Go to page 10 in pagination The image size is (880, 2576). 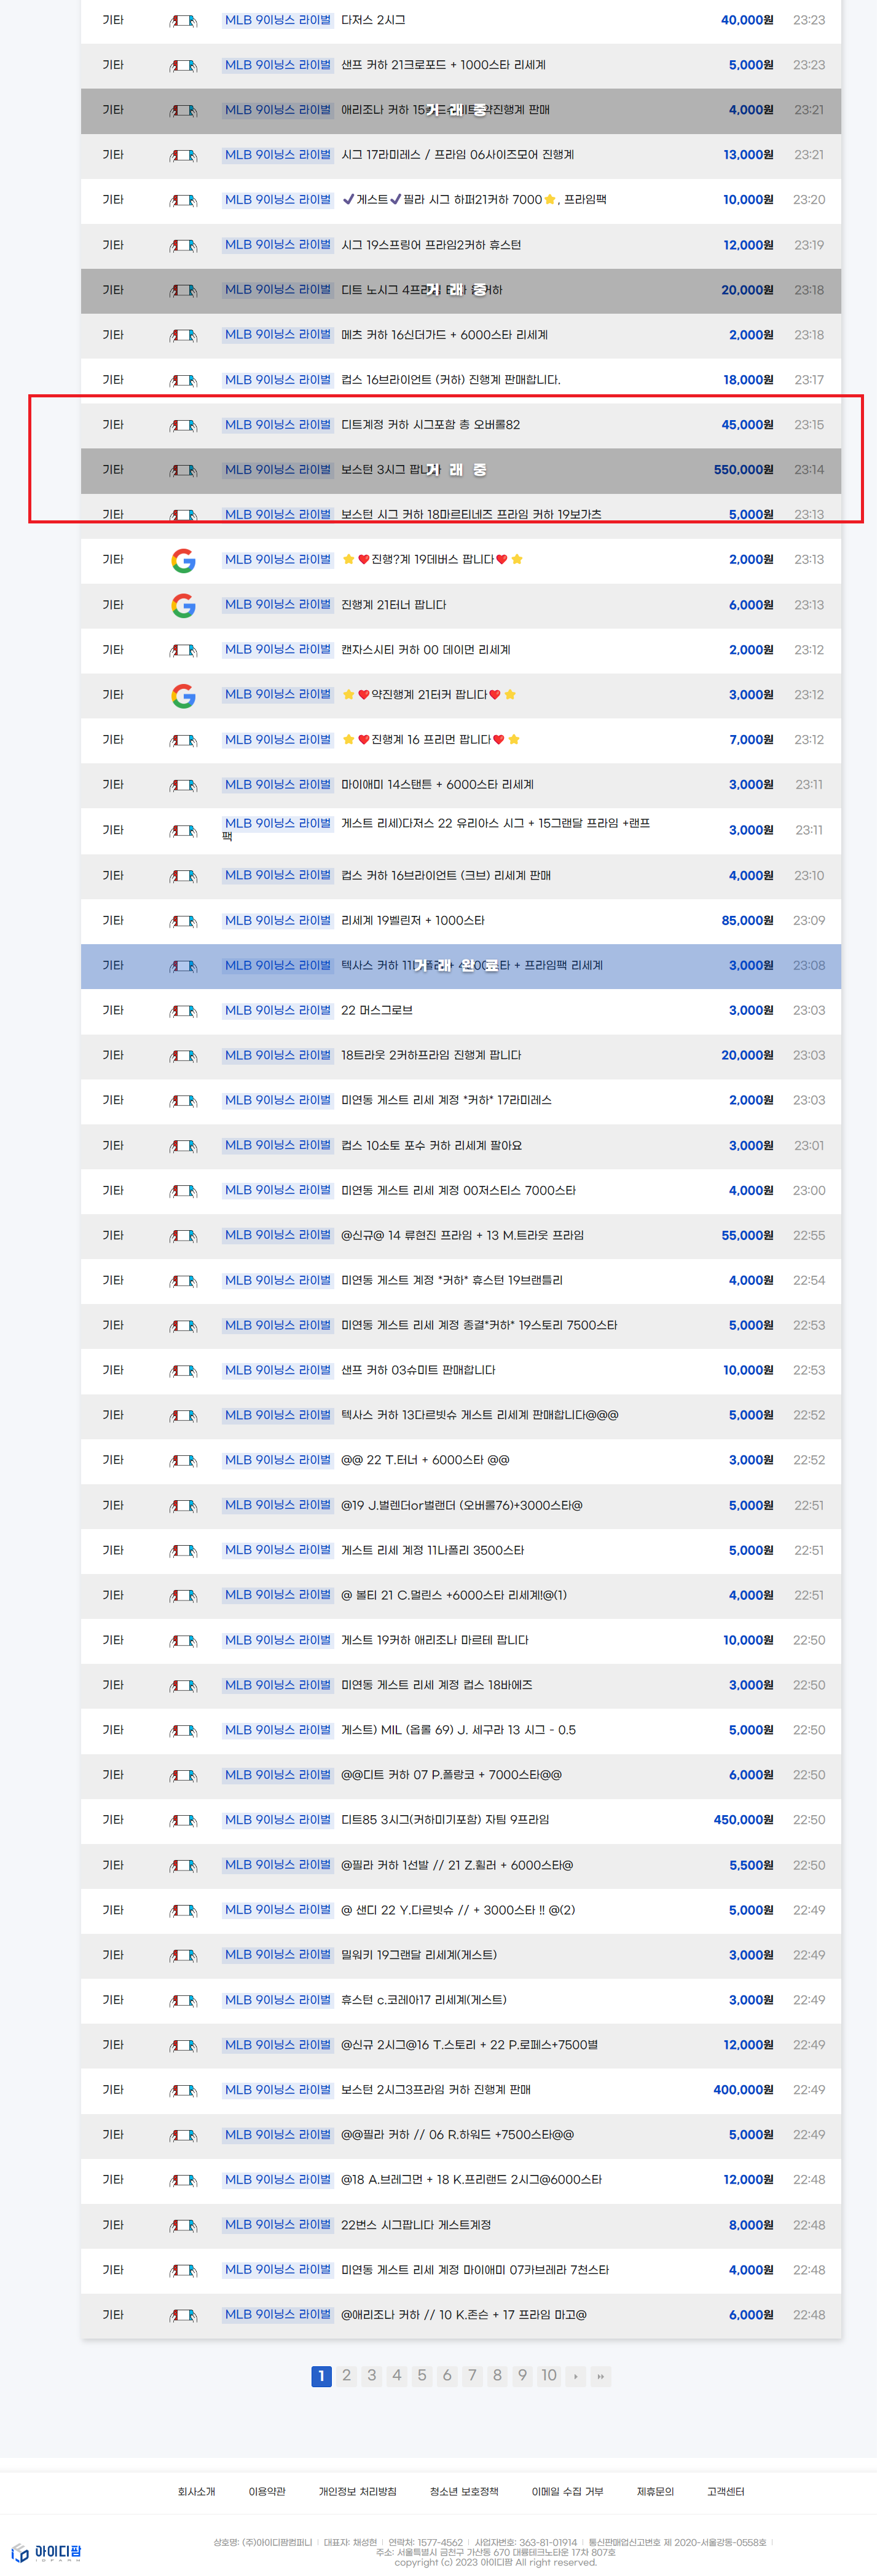pos(548,2376)
